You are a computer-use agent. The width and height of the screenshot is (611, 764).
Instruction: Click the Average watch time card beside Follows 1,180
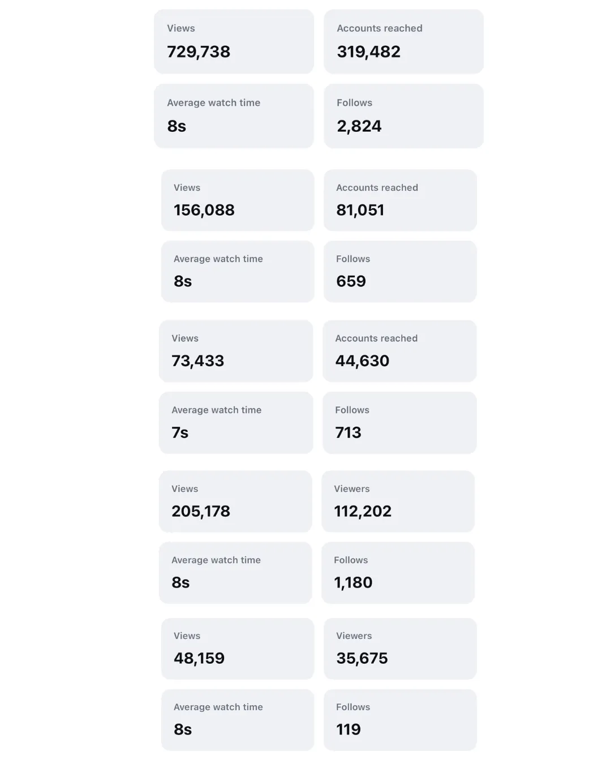click(x=235, y=573)
